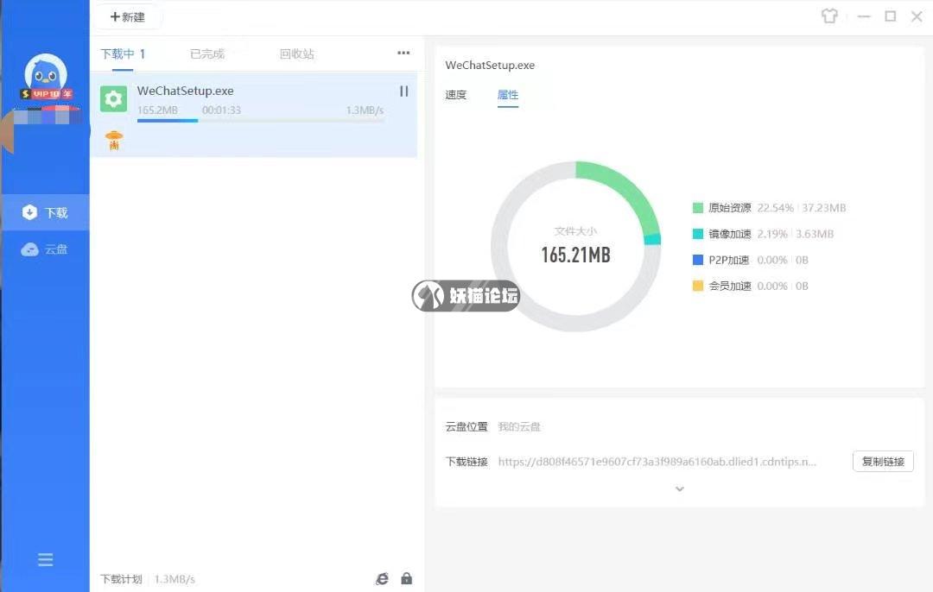Click the green 原始资源 legend swatch

pos(698,207)
